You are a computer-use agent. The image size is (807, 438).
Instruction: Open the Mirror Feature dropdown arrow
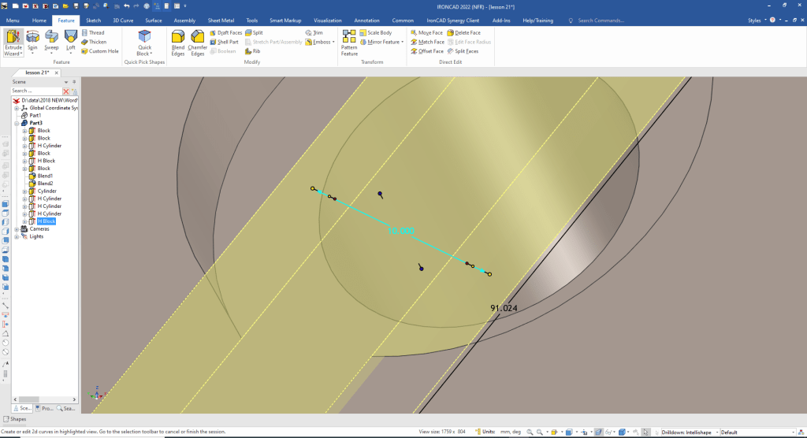[403, 42]
